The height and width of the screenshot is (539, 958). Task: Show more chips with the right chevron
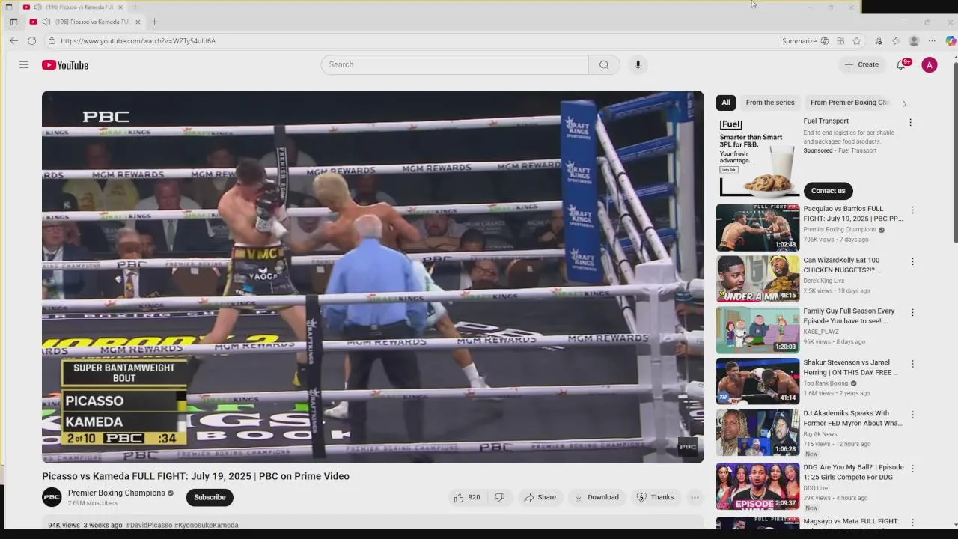coord(904,103)
